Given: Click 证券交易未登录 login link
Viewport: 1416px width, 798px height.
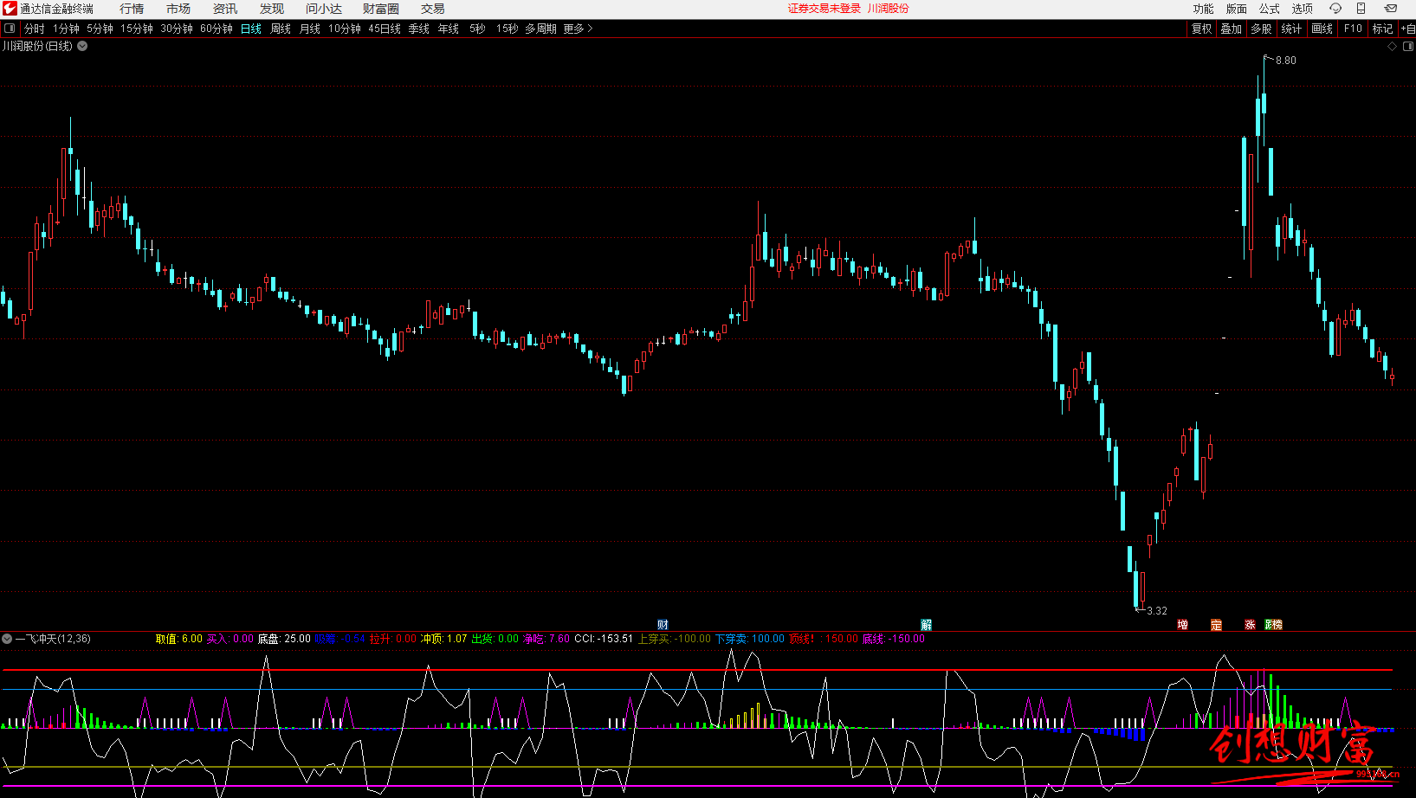Looking at the screenshot, I should [824, 9].
